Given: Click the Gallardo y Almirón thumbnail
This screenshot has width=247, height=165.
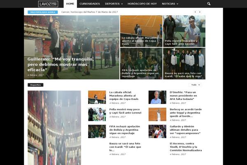Looking at the screenshot, I should point(157,132).
